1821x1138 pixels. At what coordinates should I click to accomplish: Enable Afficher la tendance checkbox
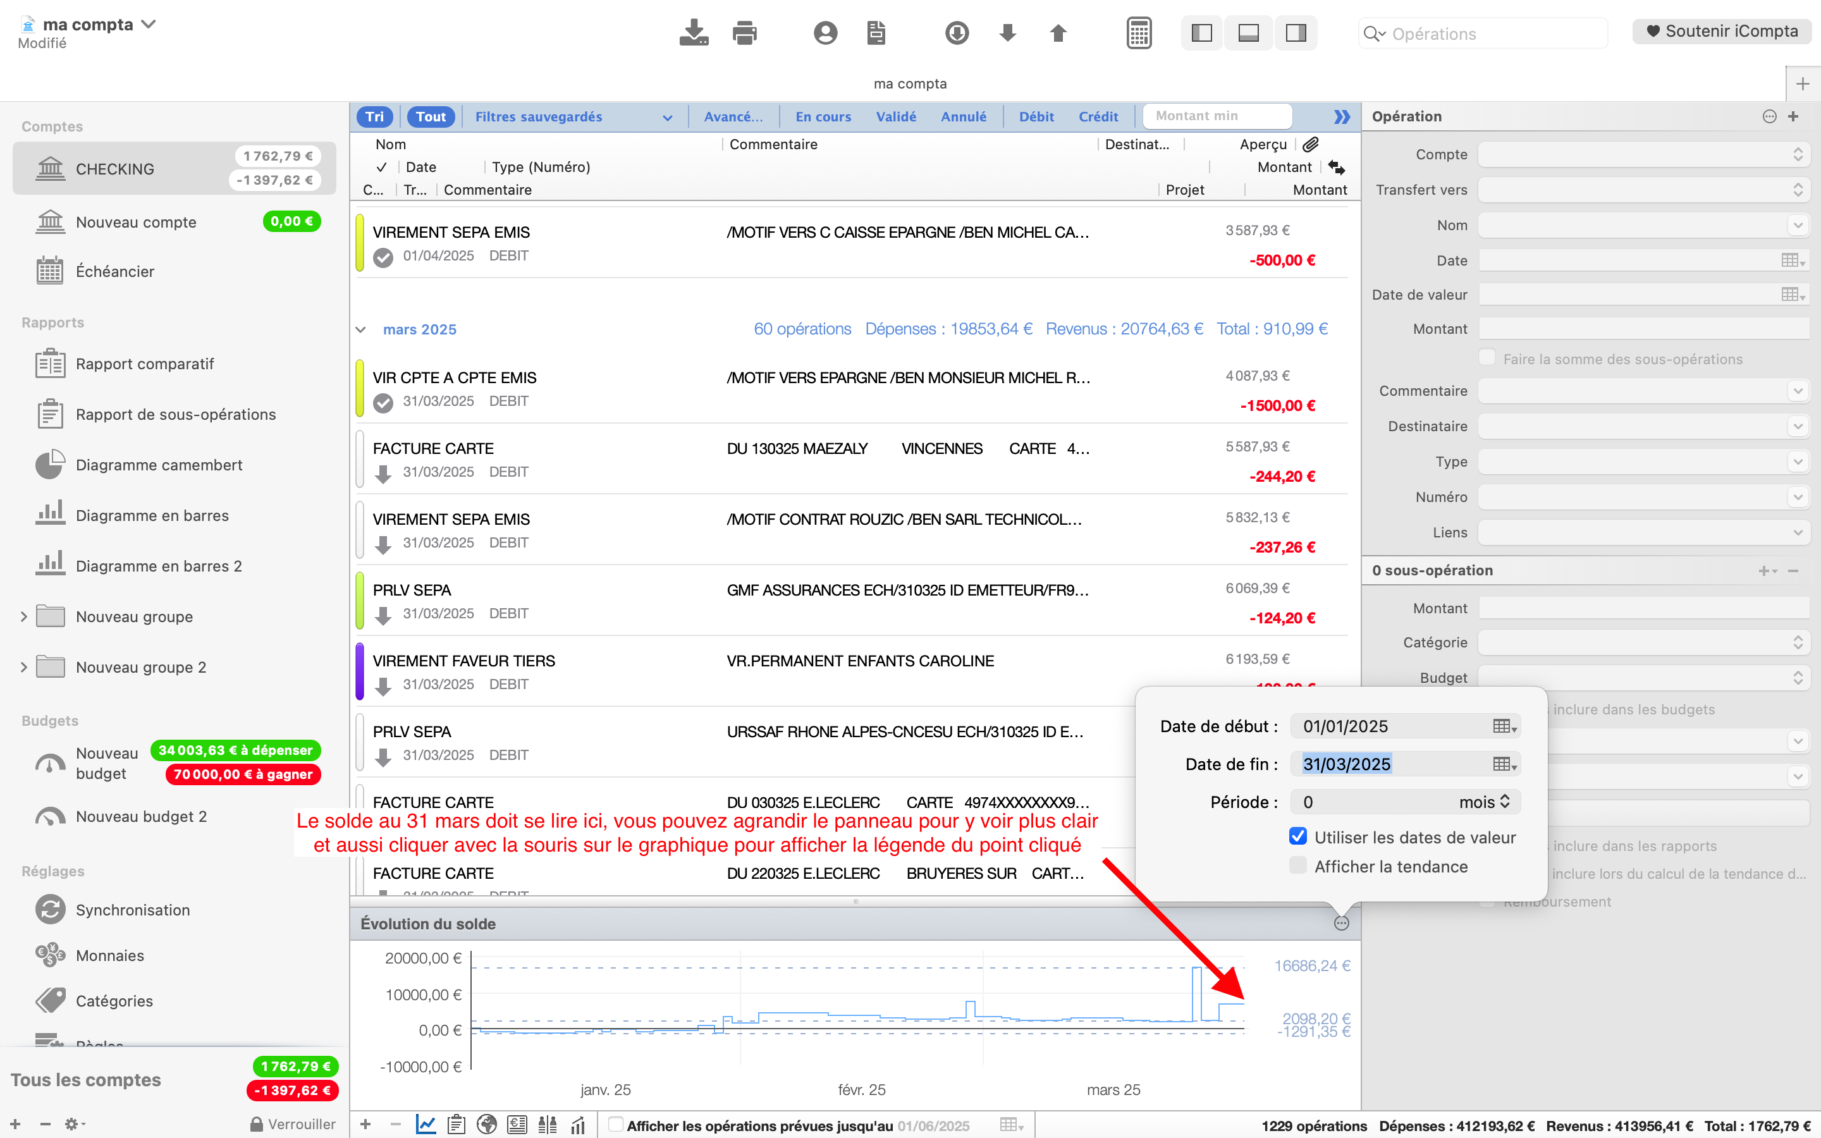(1298, 866)
